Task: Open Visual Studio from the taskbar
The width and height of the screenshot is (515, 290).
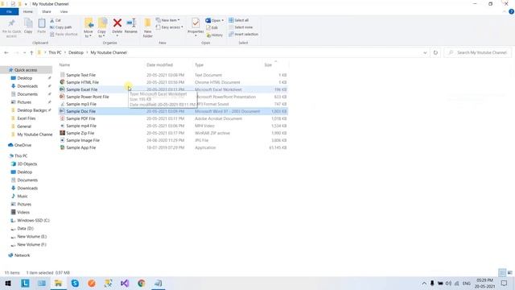Action: 125,283
